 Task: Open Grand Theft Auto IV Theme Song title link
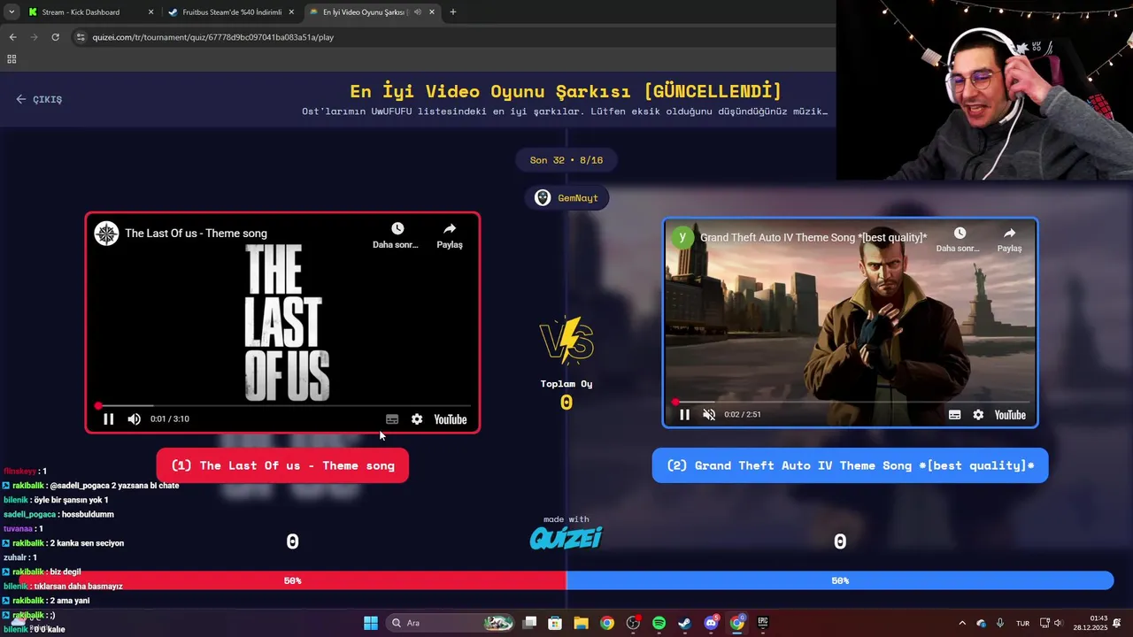[x=813, y=237]
